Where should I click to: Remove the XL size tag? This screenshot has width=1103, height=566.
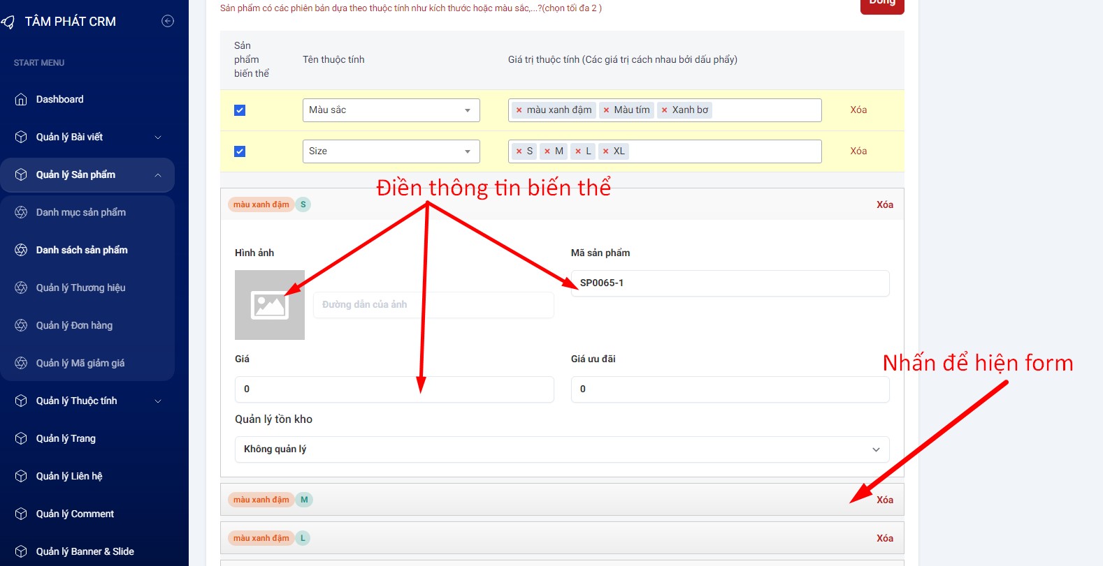605,151
